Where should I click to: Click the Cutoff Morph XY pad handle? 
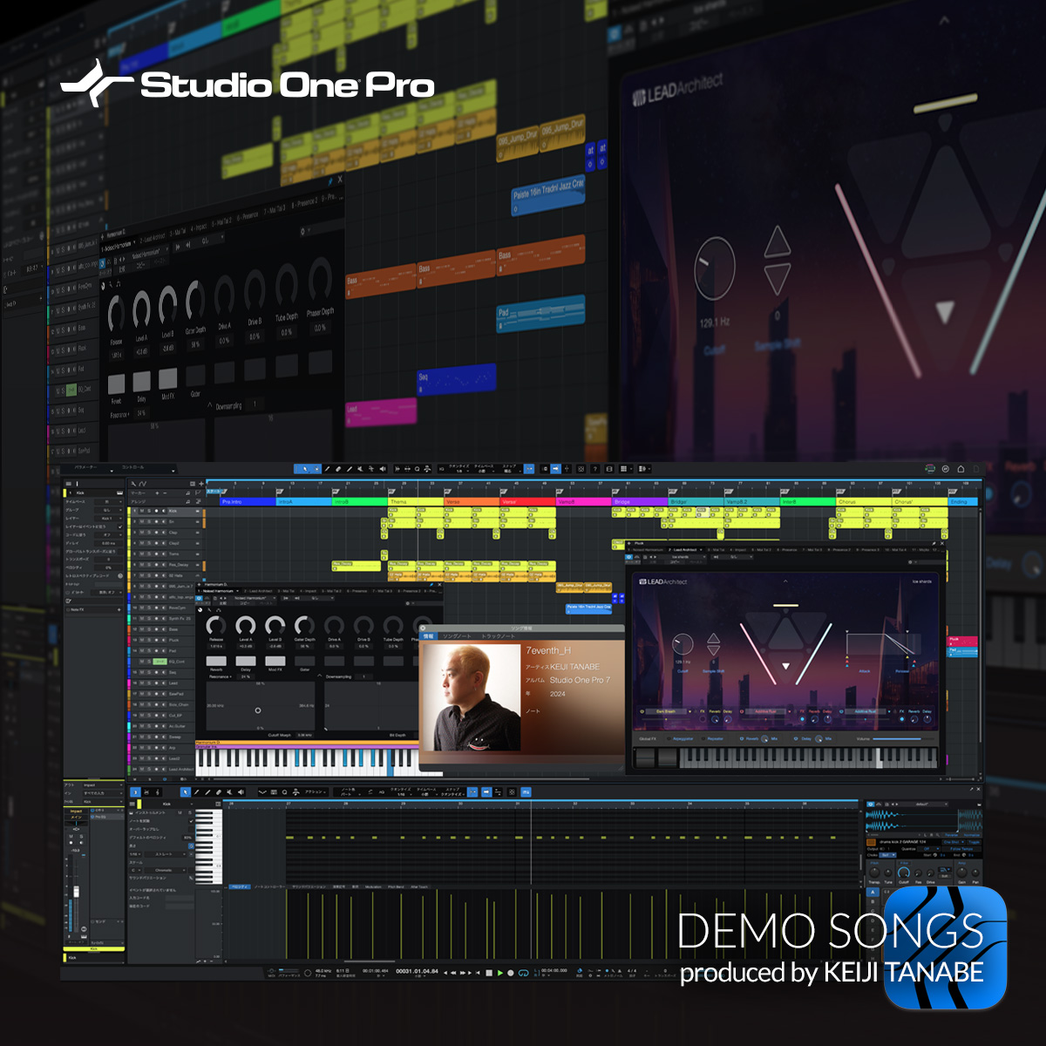258,710
